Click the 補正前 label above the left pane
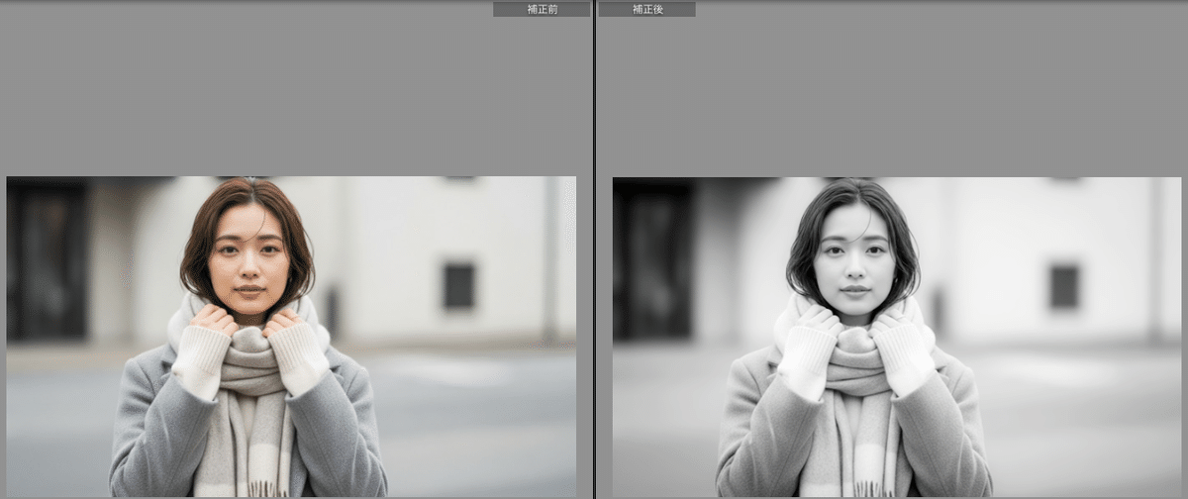Image resolution: width=1188 pixels, height=499 pixels. (x=542, y=9)
